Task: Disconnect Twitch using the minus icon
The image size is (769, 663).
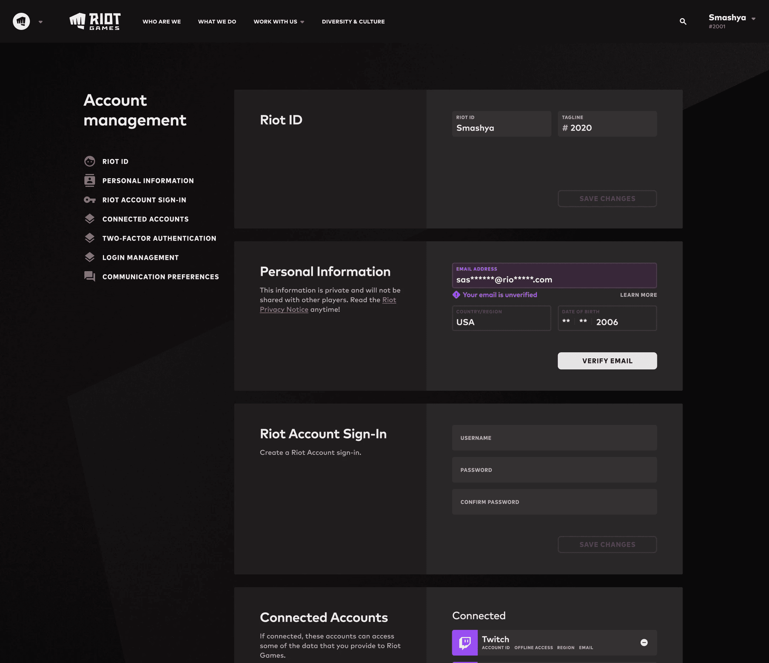Action: point(644,643)
